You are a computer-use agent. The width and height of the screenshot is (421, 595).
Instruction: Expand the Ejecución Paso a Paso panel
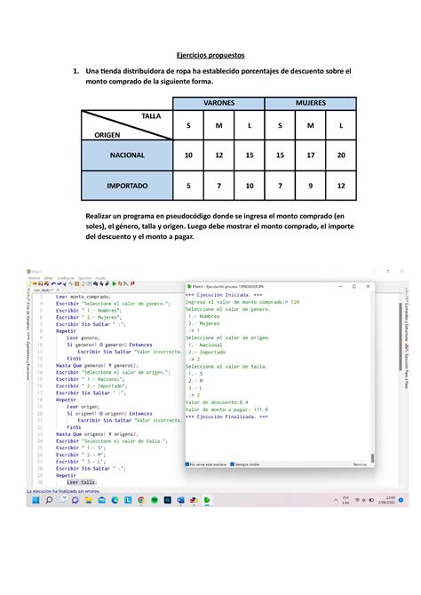(406, 368)
